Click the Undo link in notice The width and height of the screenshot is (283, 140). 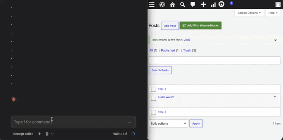pos(187,40)
